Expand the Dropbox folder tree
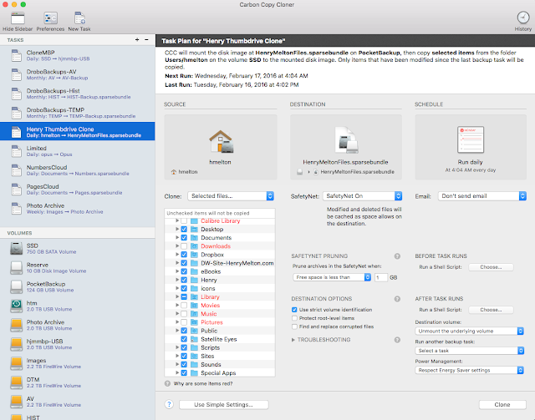 (177, 255)
